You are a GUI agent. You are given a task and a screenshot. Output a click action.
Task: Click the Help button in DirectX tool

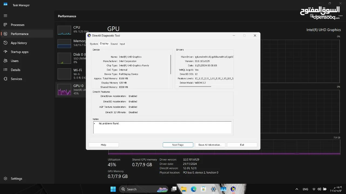coord(104,145)
